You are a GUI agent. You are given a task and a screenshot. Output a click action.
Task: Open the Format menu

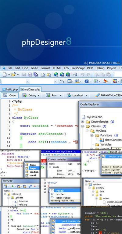45,68
